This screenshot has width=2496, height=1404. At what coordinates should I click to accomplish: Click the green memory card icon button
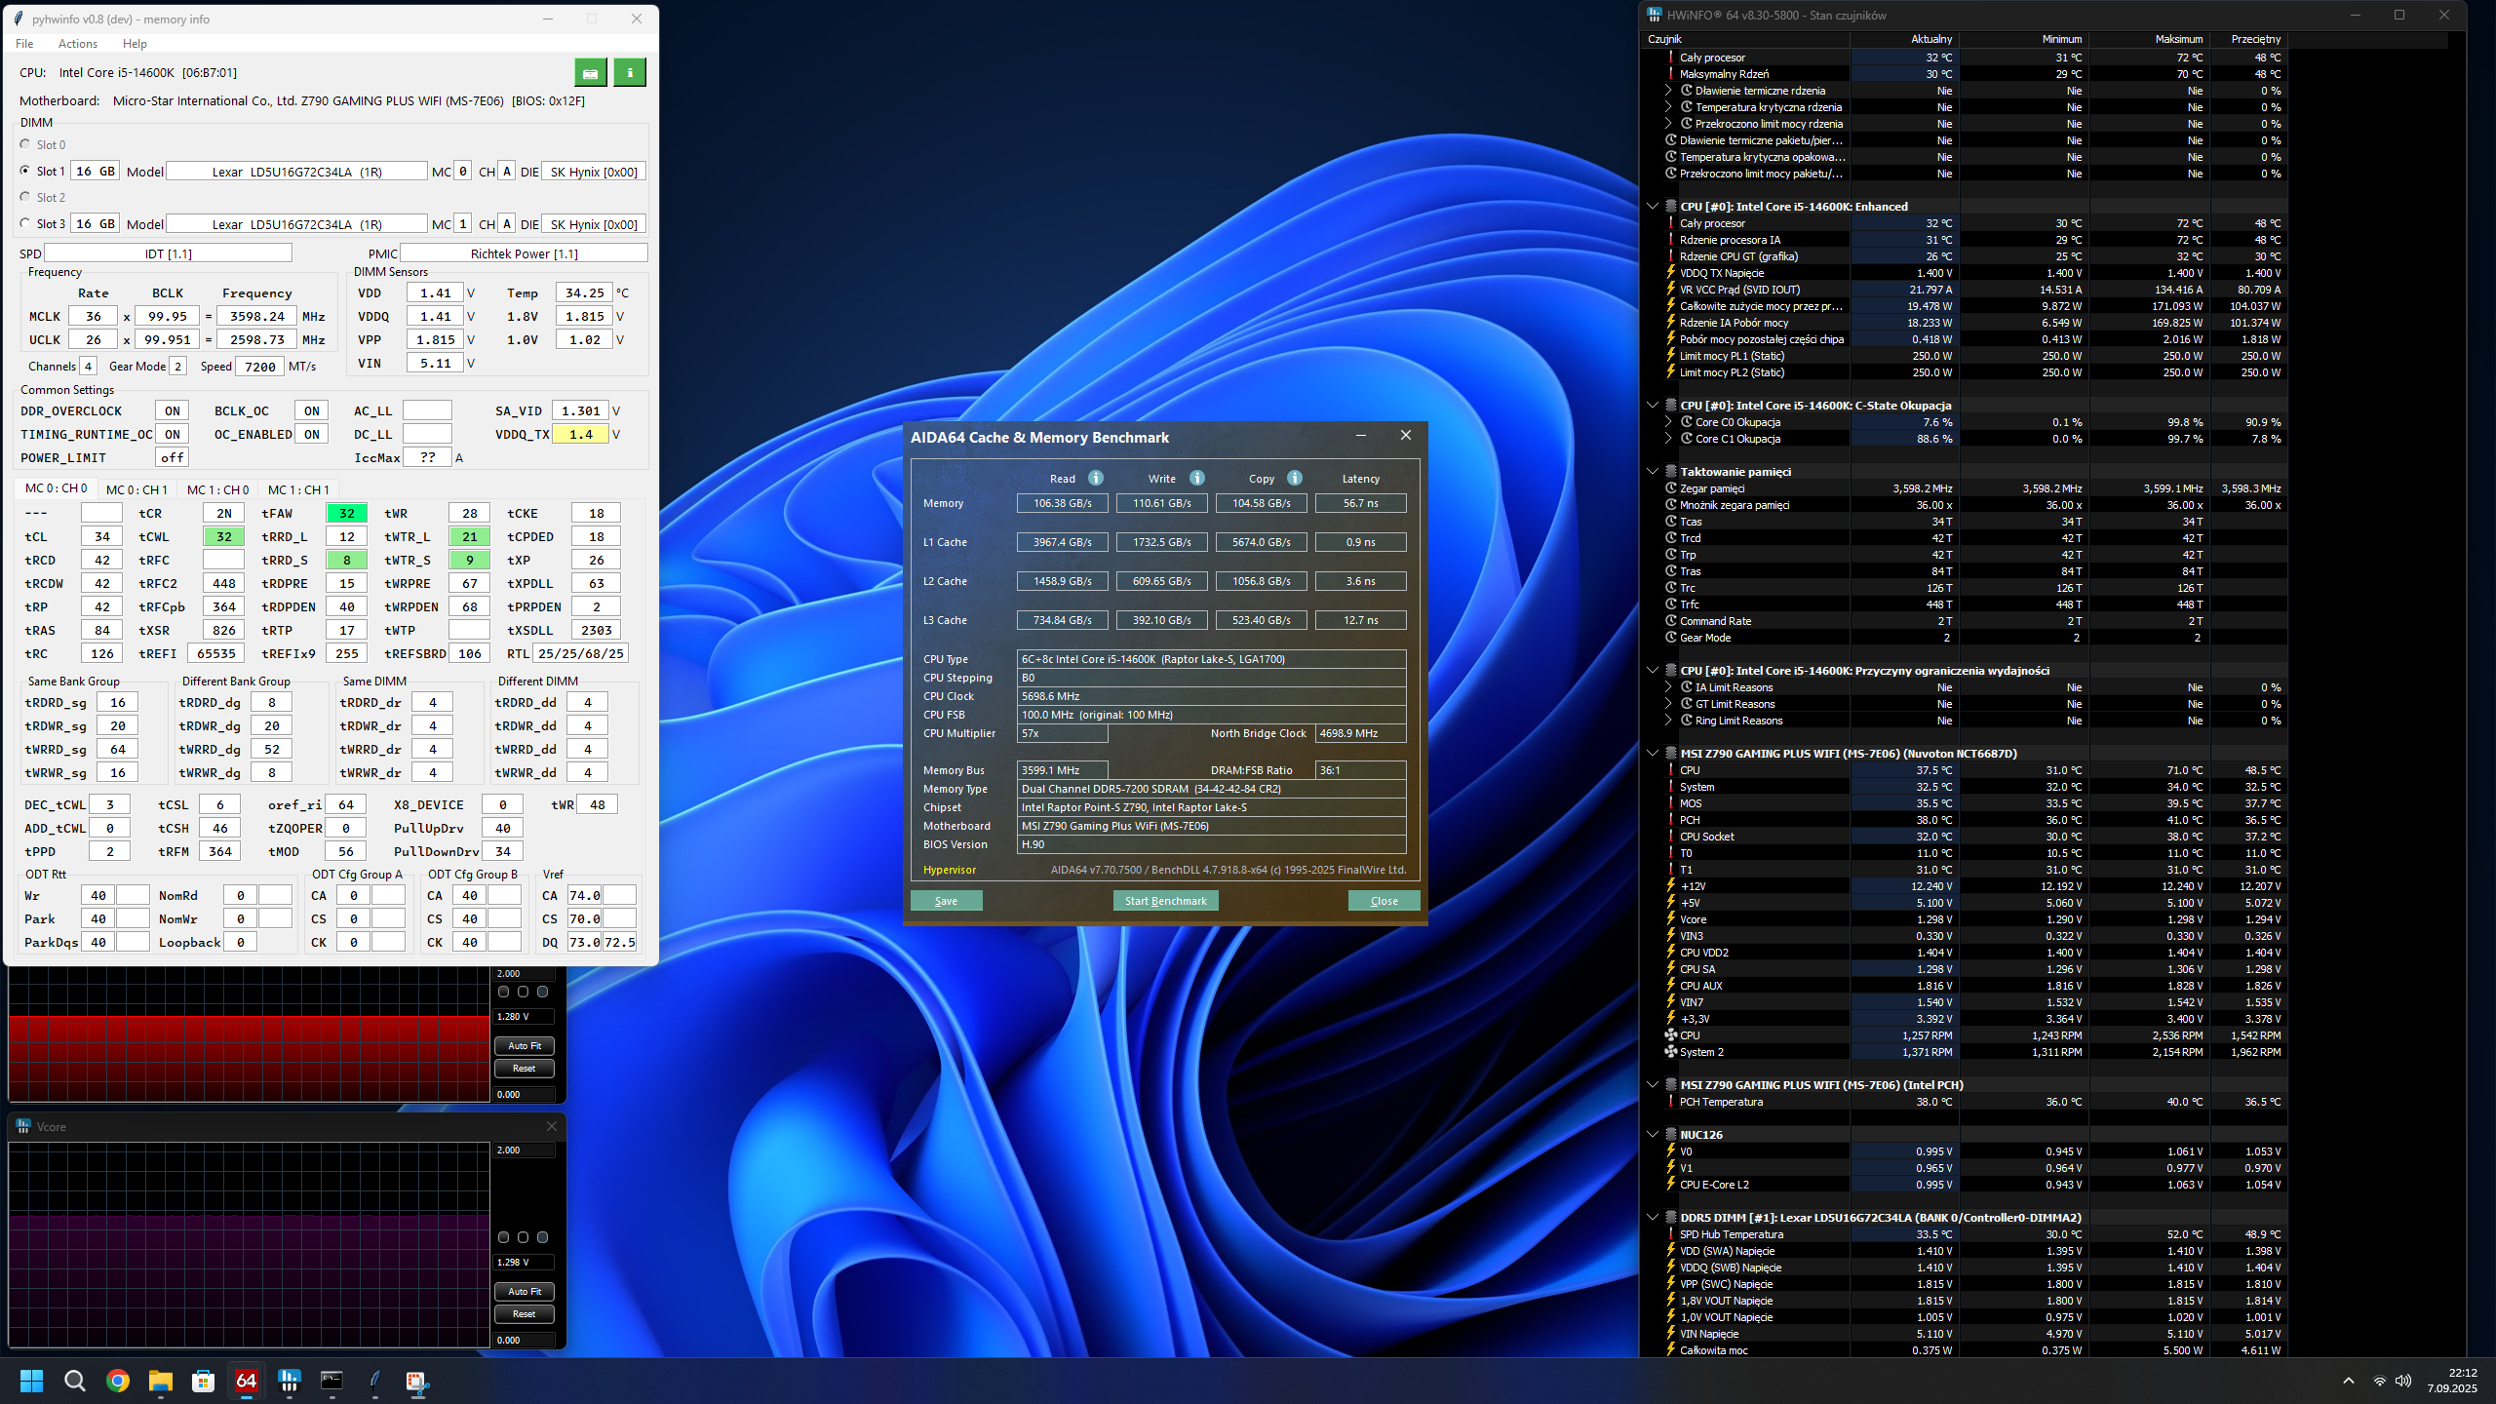point(590,72)
